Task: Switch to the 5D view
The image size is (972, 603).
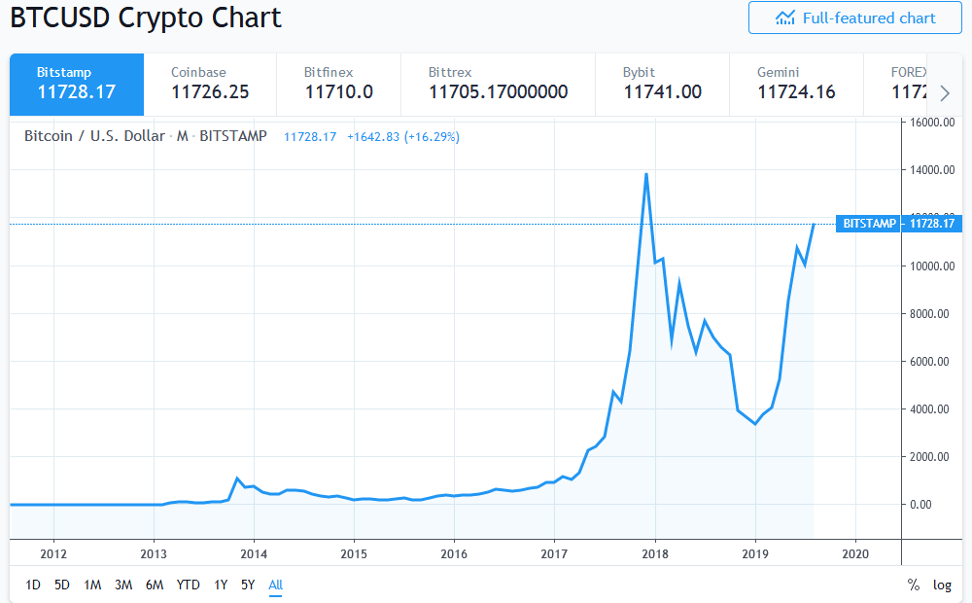Action: [61, 585]
